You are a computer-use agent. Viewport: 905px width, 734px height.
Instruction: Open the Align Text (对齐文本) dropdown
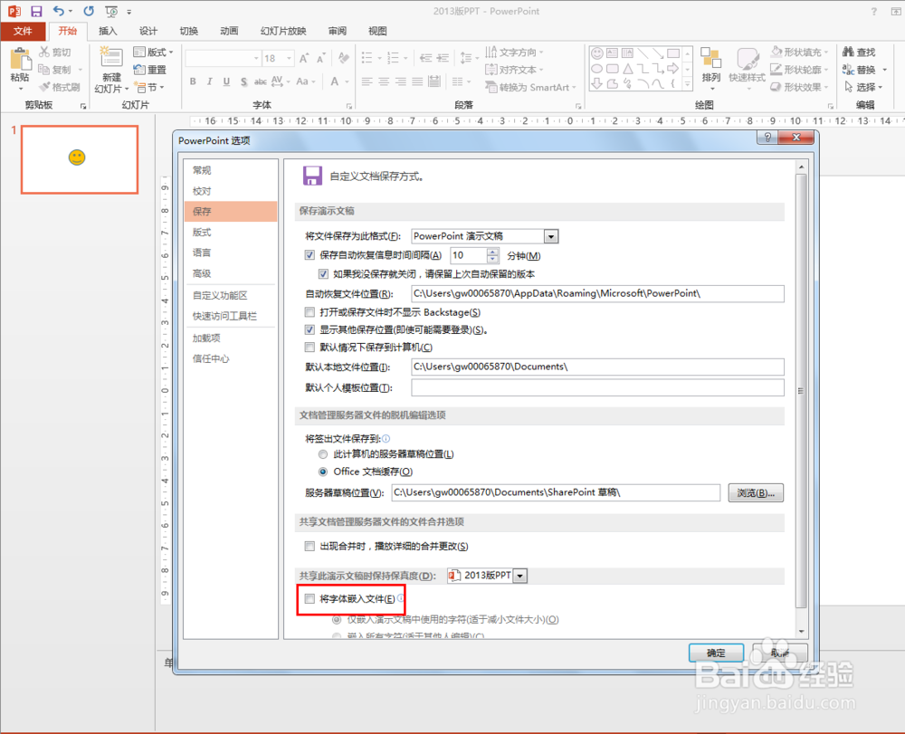coord(541,70)
